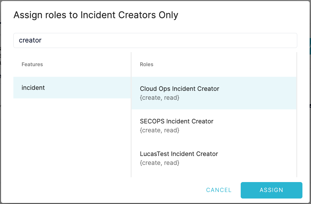This screenshot has width=311, height=204.
Task: Select the SECOPS Incident Creator role
Action: pyautogui.click(x=214, y=125)
